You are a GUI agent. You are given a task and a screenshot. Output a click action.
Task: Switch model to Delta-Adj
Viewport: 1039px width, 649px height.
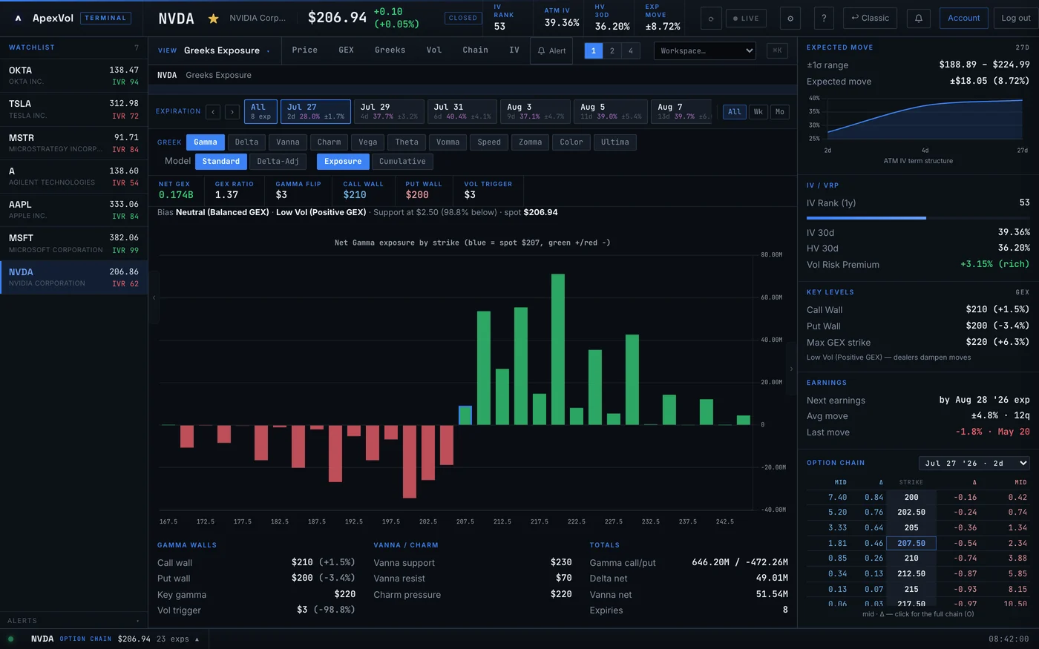pos(278,162)
